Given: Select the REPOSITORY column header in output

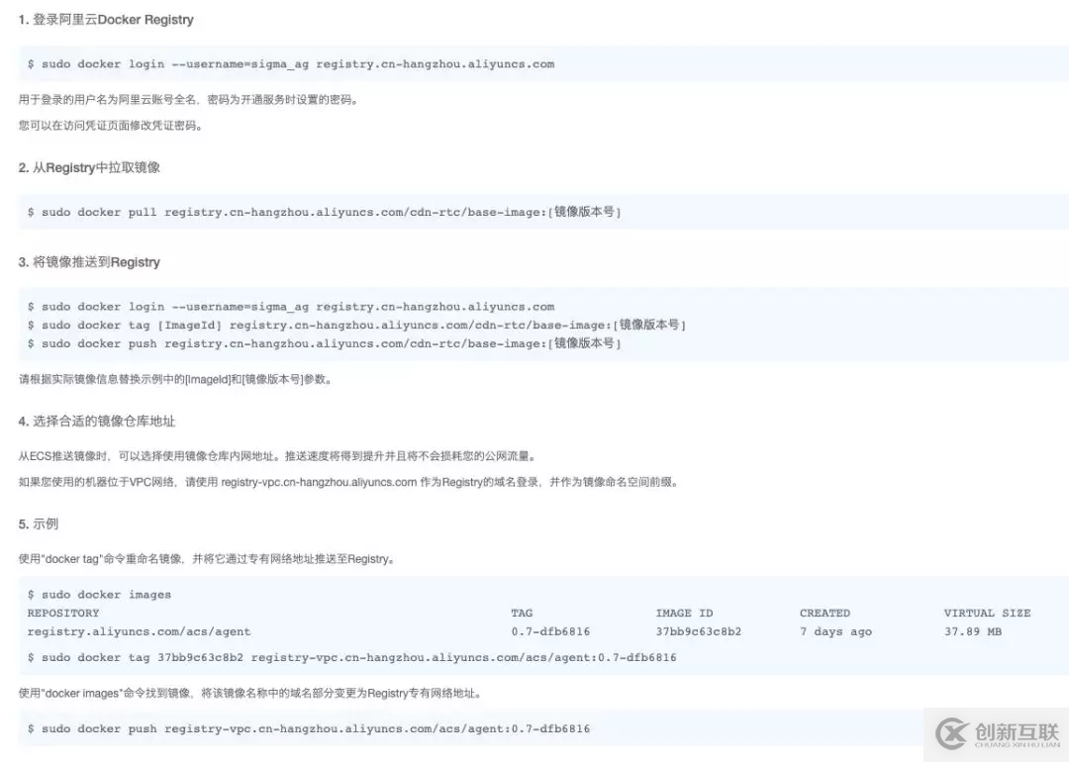Looking at the screenshot, I should click(63, 613).
